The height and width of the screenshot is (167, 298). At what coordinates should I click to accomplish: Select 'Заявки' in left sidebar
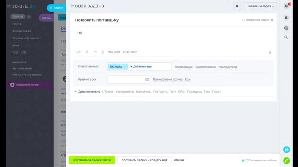click(18, 17)
